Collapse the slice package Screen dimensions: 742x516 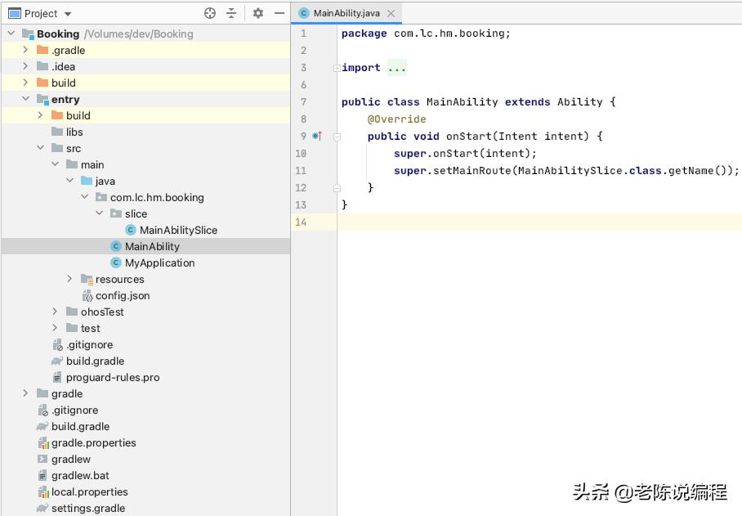99,213
